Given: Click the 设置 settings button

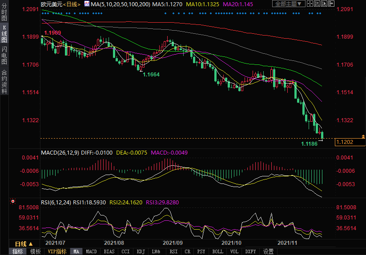Looking at the screenshot, I should pos(268,251).
